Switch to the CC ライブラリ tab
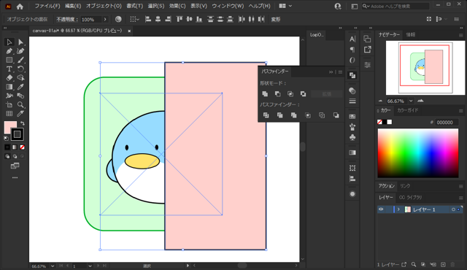Image resolution: width=467 pixels, height=270 pixels. coord(410,197)
